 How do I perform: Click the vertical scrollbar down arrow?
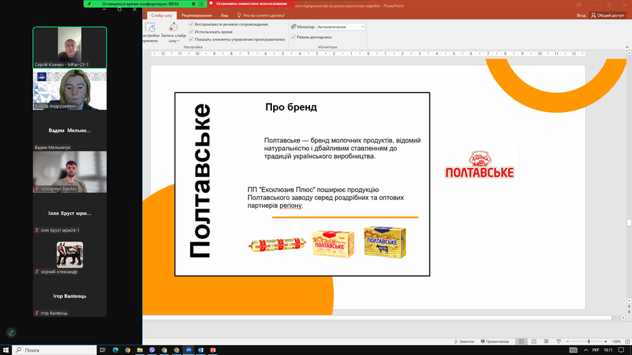(629, 301)
